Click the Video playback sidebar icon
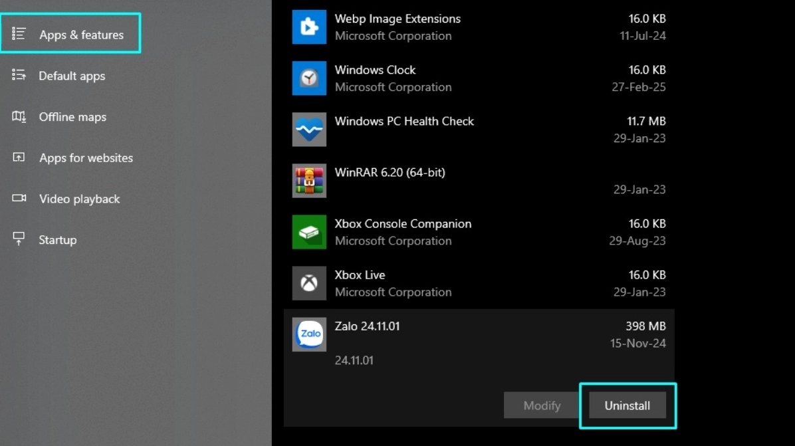Viewport: 795px width, 446px height. 19,198
